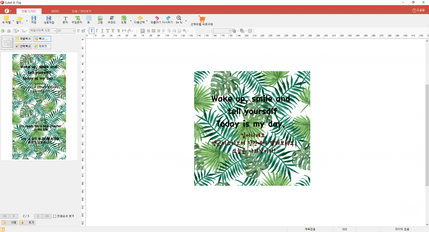Select the Korean text 일어나세요 on canvas
429x232 pixels.
(x=253, y=135)
